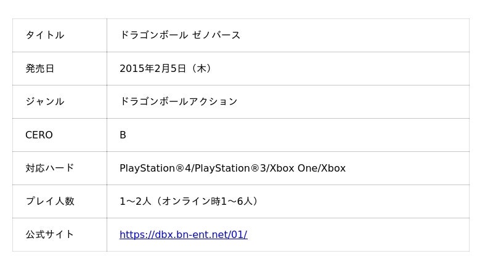Click the （木） weekday text

tap(202, 68)
